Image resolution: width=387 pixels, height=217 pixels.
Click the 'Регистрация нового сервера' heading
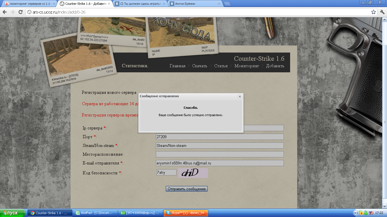click(x=109, y=92)
